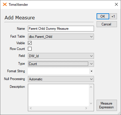
Task: Open the Type dropdown set to Count
Action: pos(61,64)
